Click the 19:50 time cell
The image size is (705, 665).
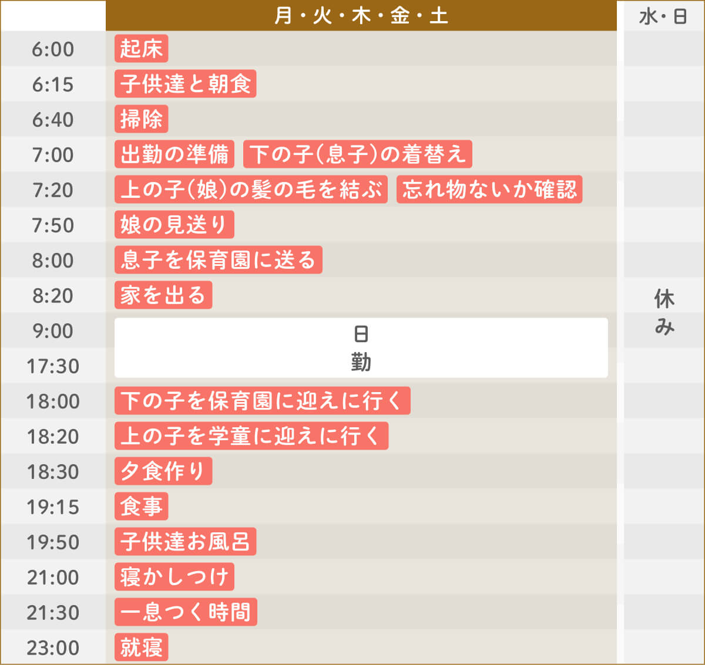[53, 542]
